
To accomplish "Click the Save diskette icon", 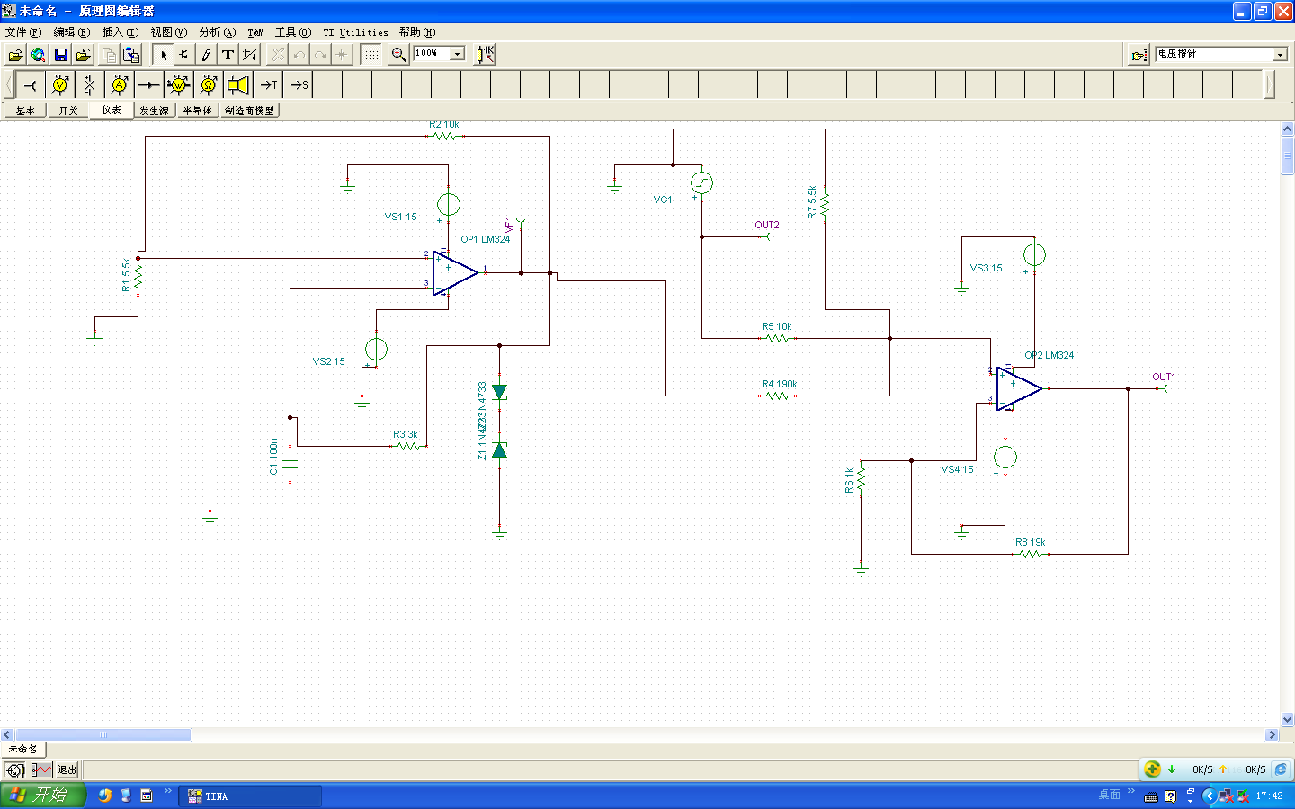I will 61,55.
